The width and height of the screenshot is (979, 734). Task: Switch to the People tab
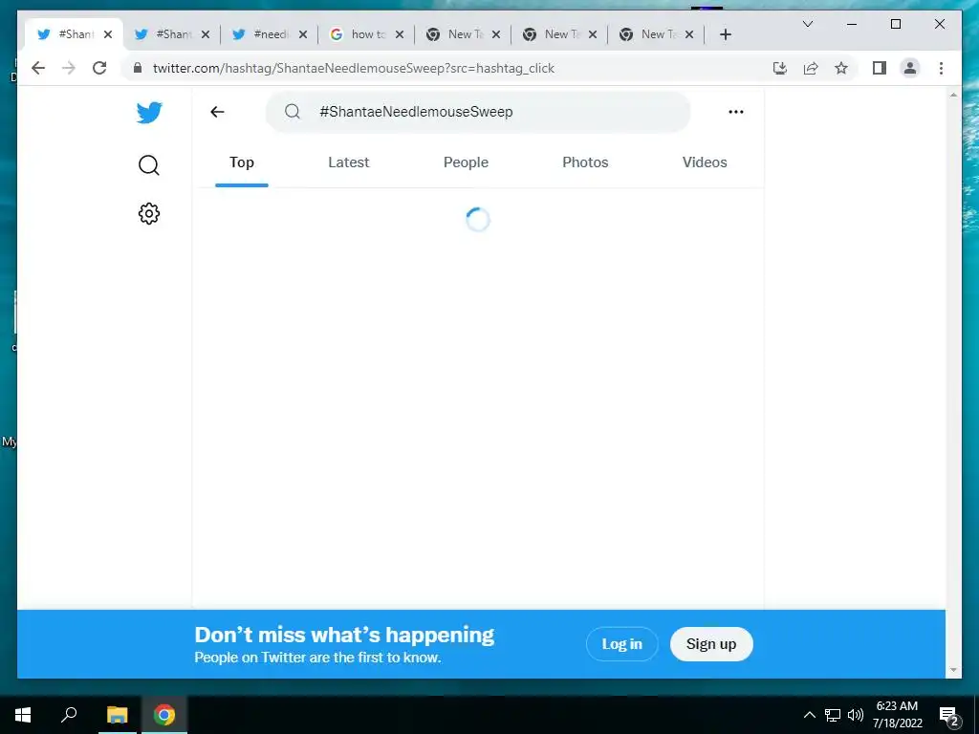(466, 162)
